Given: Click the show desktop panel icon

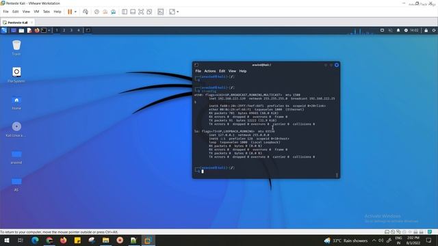Looking at the screenshot, I should (14, 30).
